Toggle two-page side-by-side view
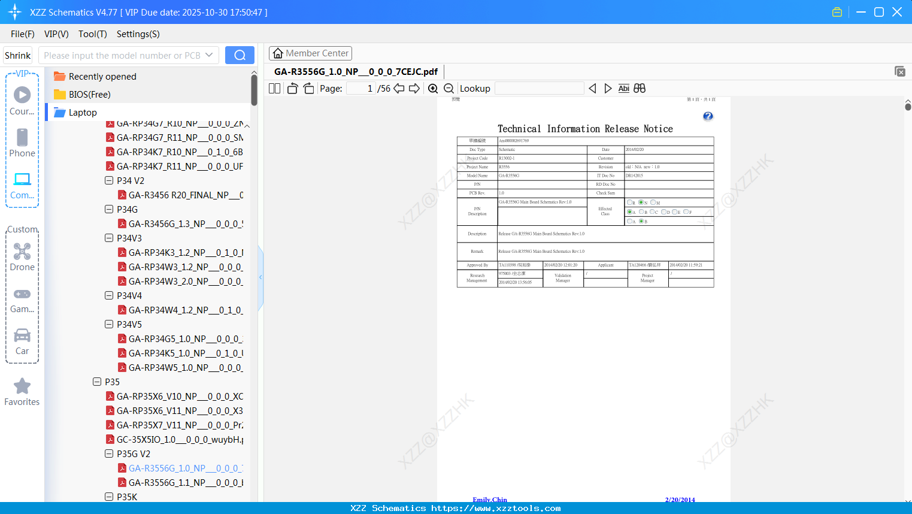The image size is (912, 514). (x=274, y=88)
